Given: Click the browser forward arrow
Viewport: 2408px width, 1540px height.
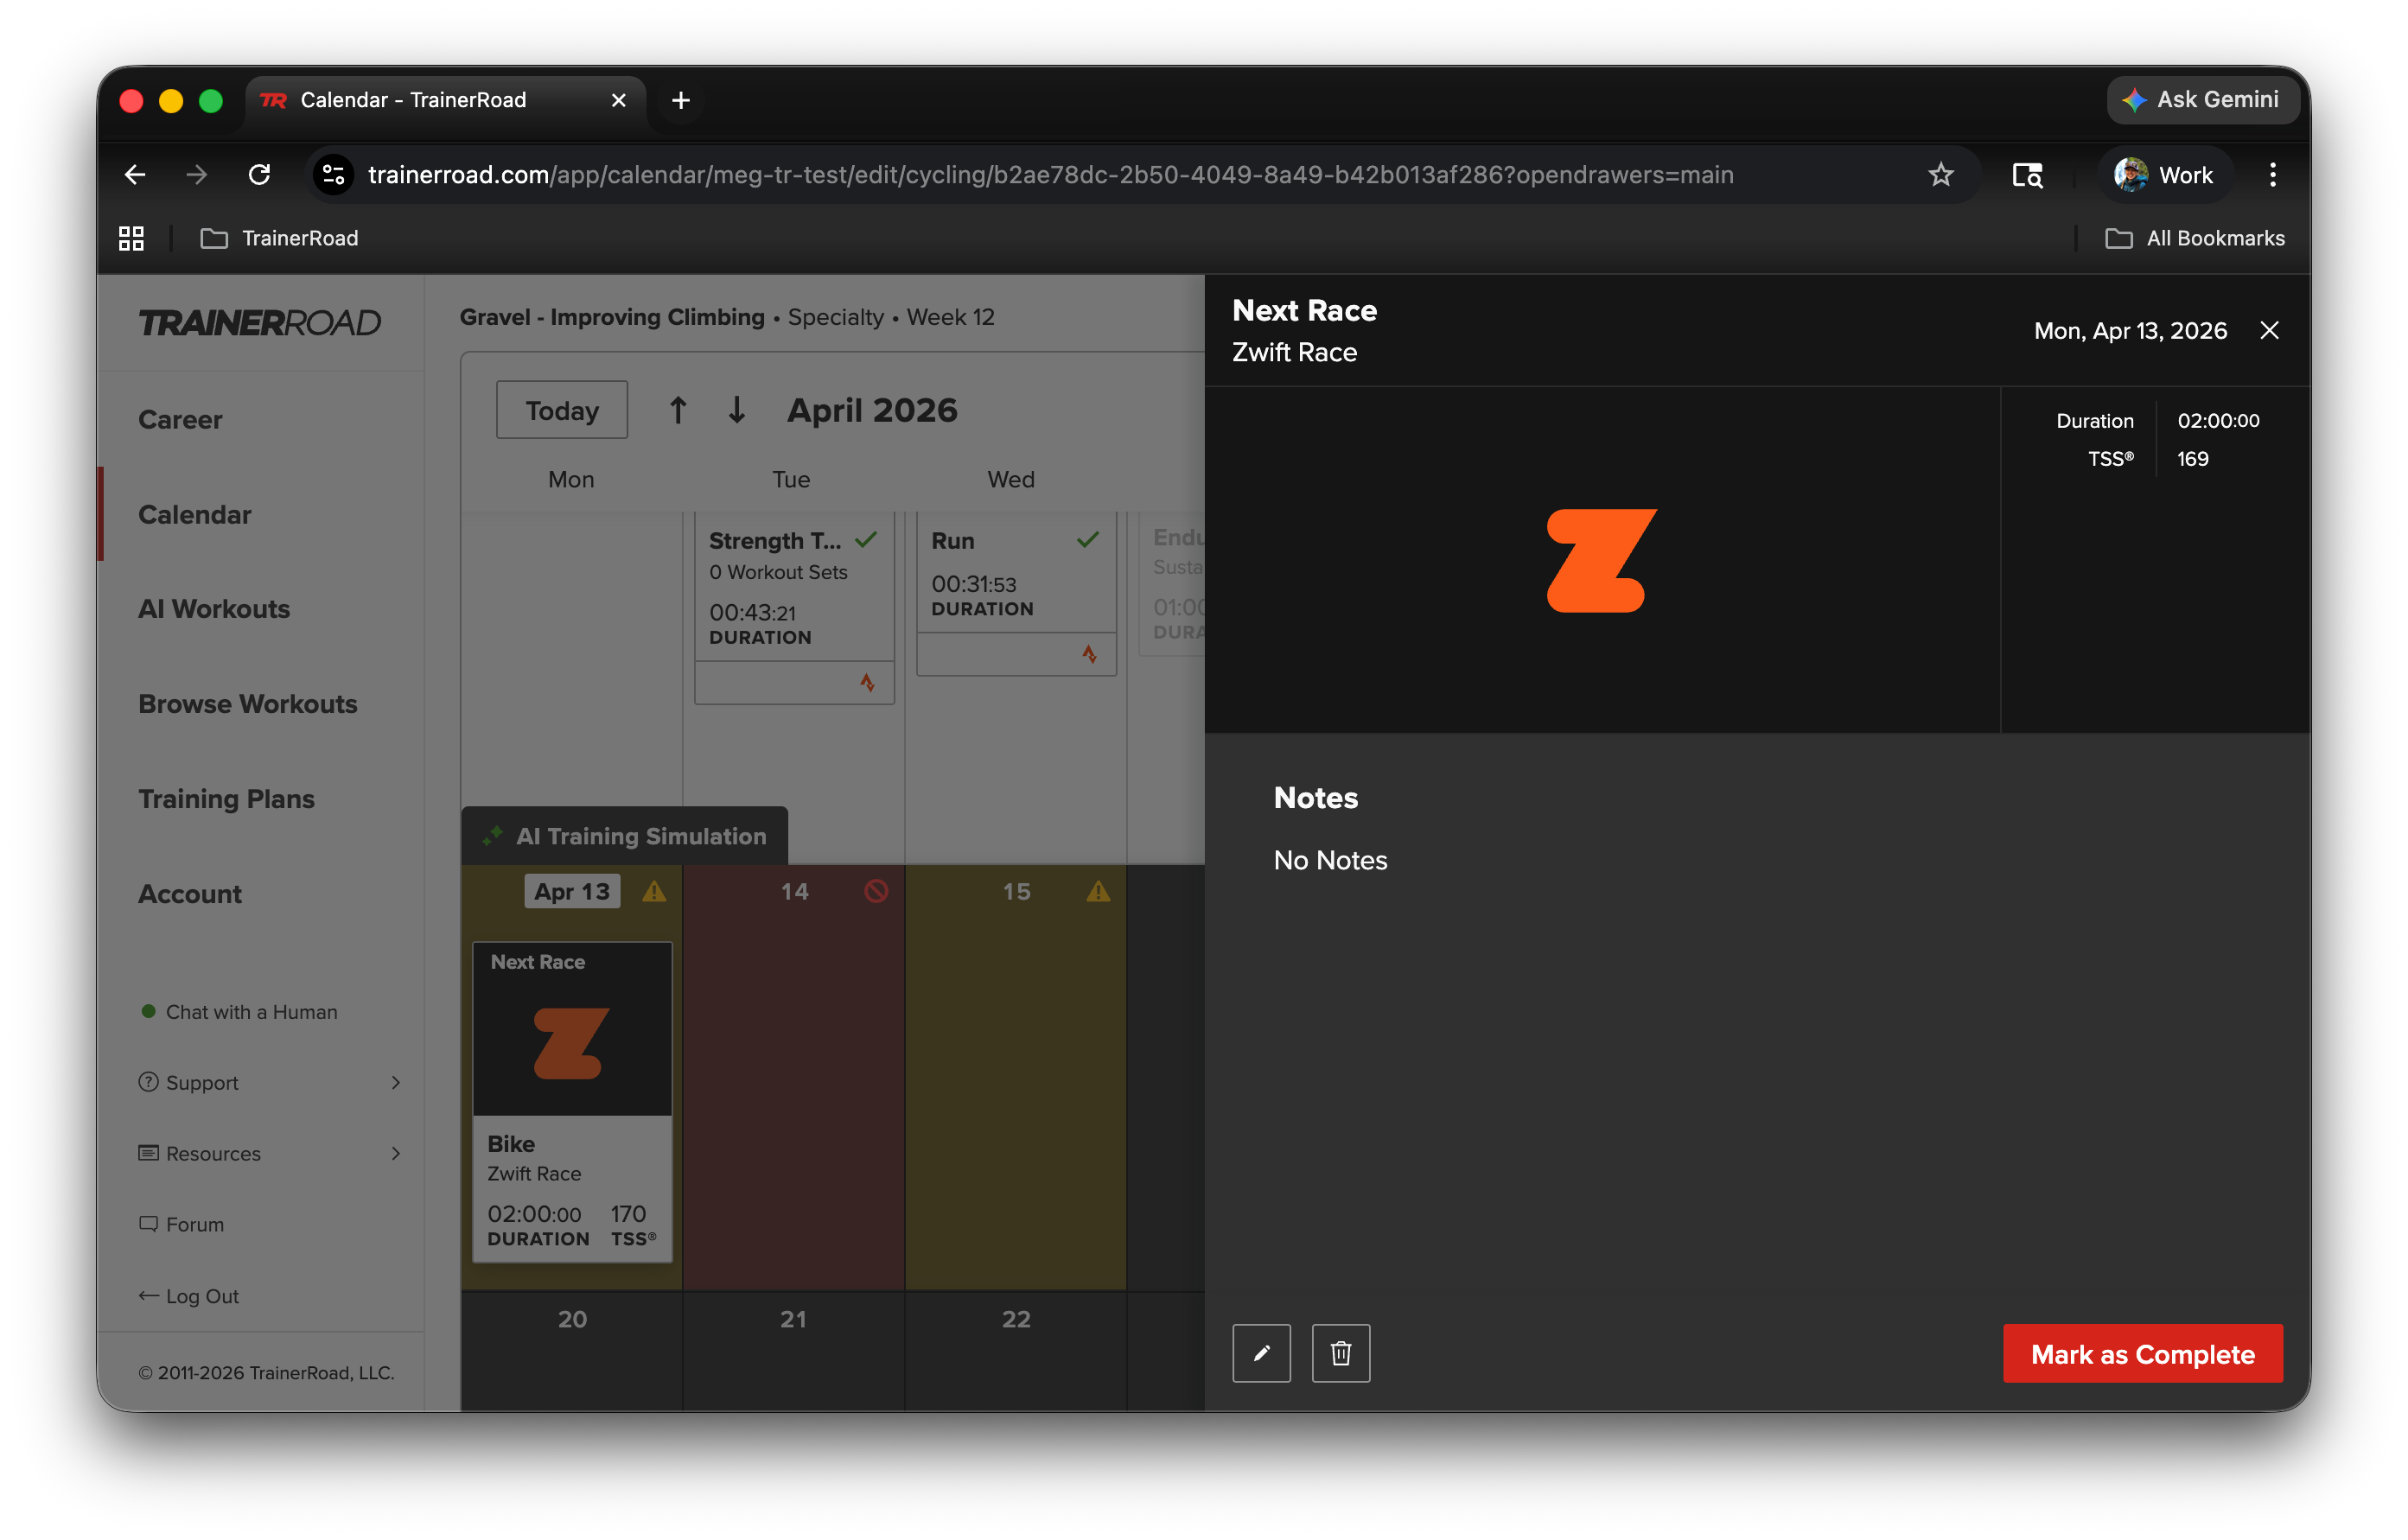Looking at the screenshot, I should click(x=197, y=175).
